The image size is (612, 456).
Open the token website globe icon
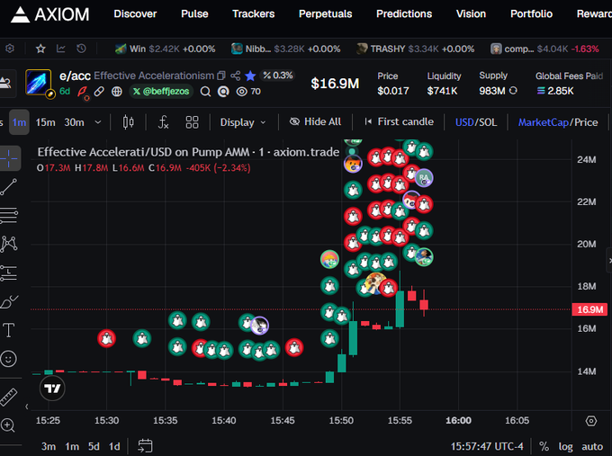[x=117, y=91]
